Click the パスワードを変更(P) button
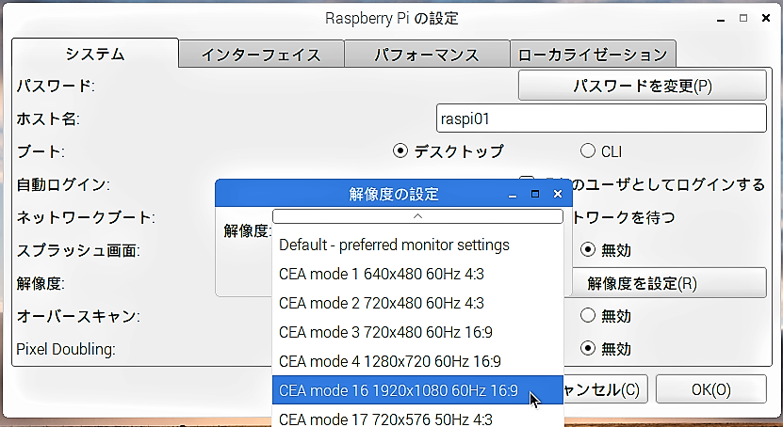Screen dimensions: 783x427 [x=643, y=86]
